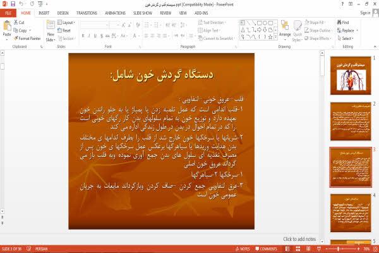Toggle Bold formatting

(x=83, y=36)
